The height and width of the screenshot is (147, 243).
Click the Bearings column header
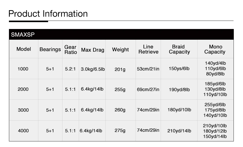(50, 49)
